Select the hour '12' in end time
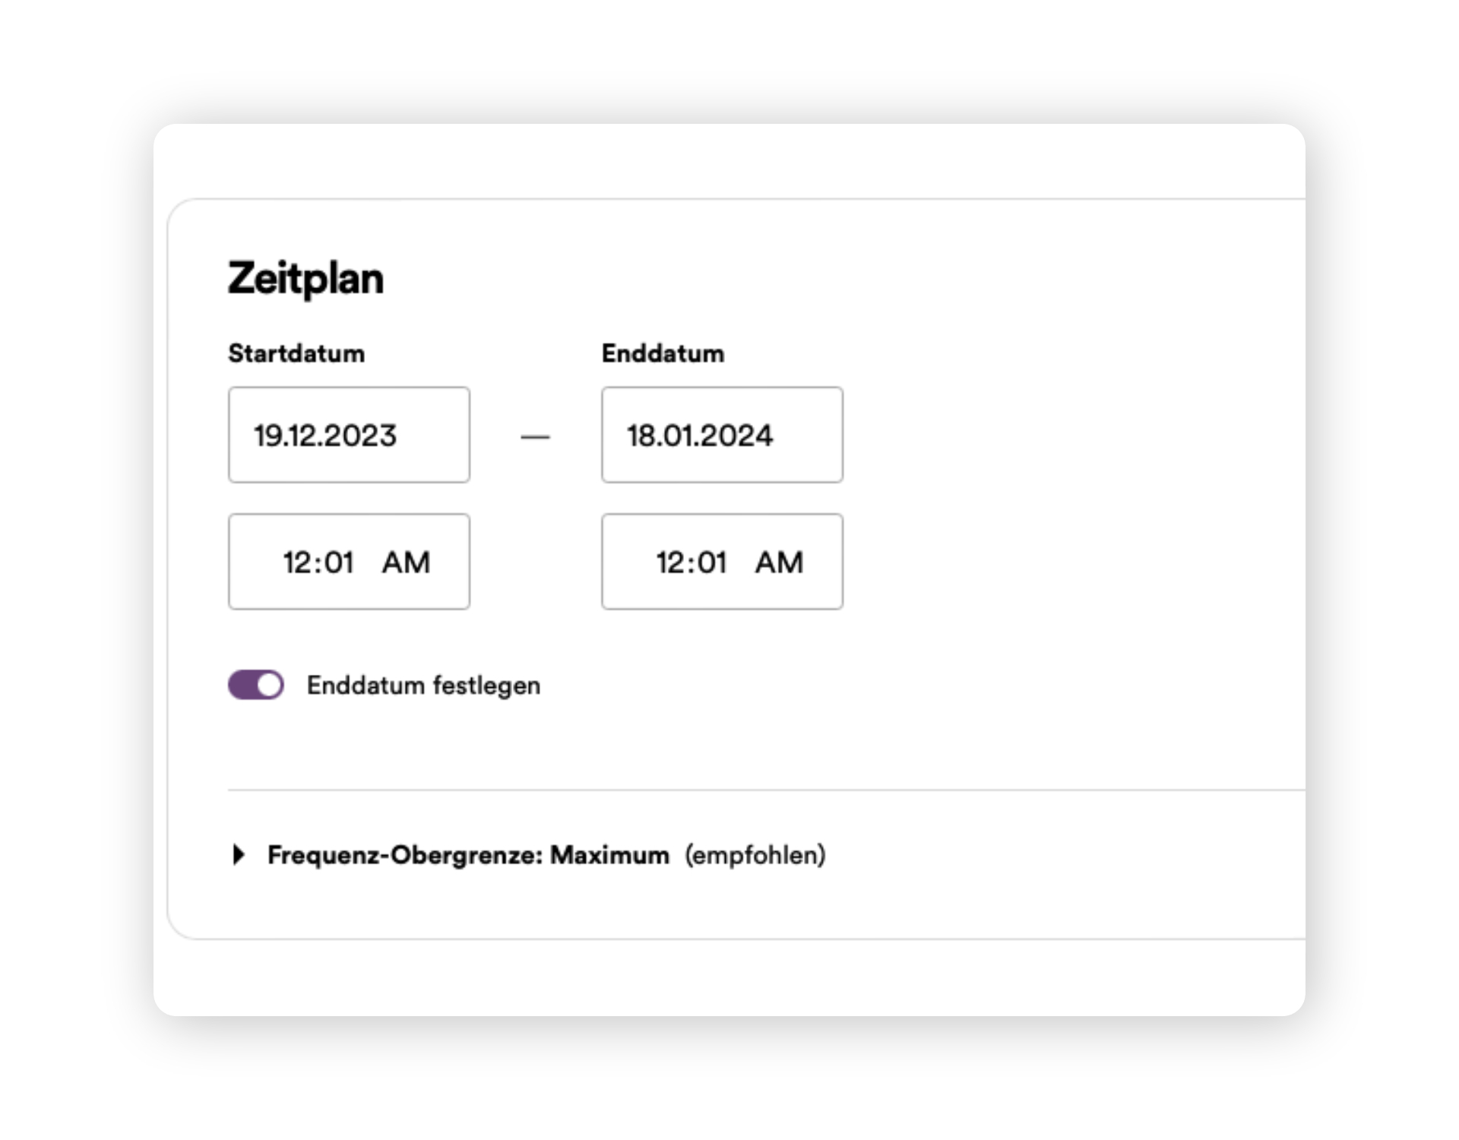The image size is (1459, 1140). tap(669, 562)
